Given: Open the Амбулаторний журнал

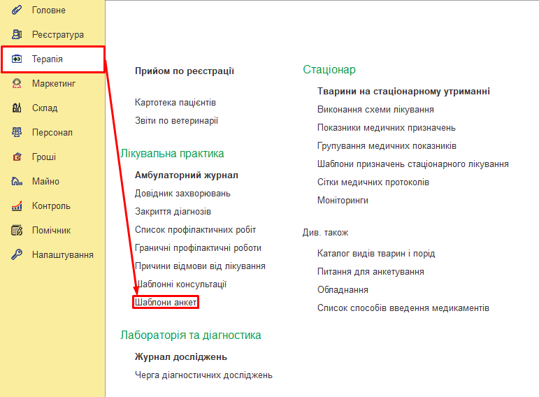Looking at the screenshot, I should coord(187,175).
